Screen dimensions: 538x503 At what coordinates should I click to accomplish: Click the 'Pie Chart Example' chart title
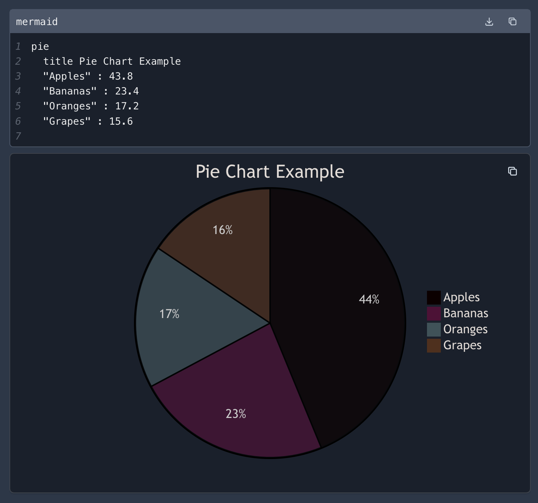click(270, 172)
